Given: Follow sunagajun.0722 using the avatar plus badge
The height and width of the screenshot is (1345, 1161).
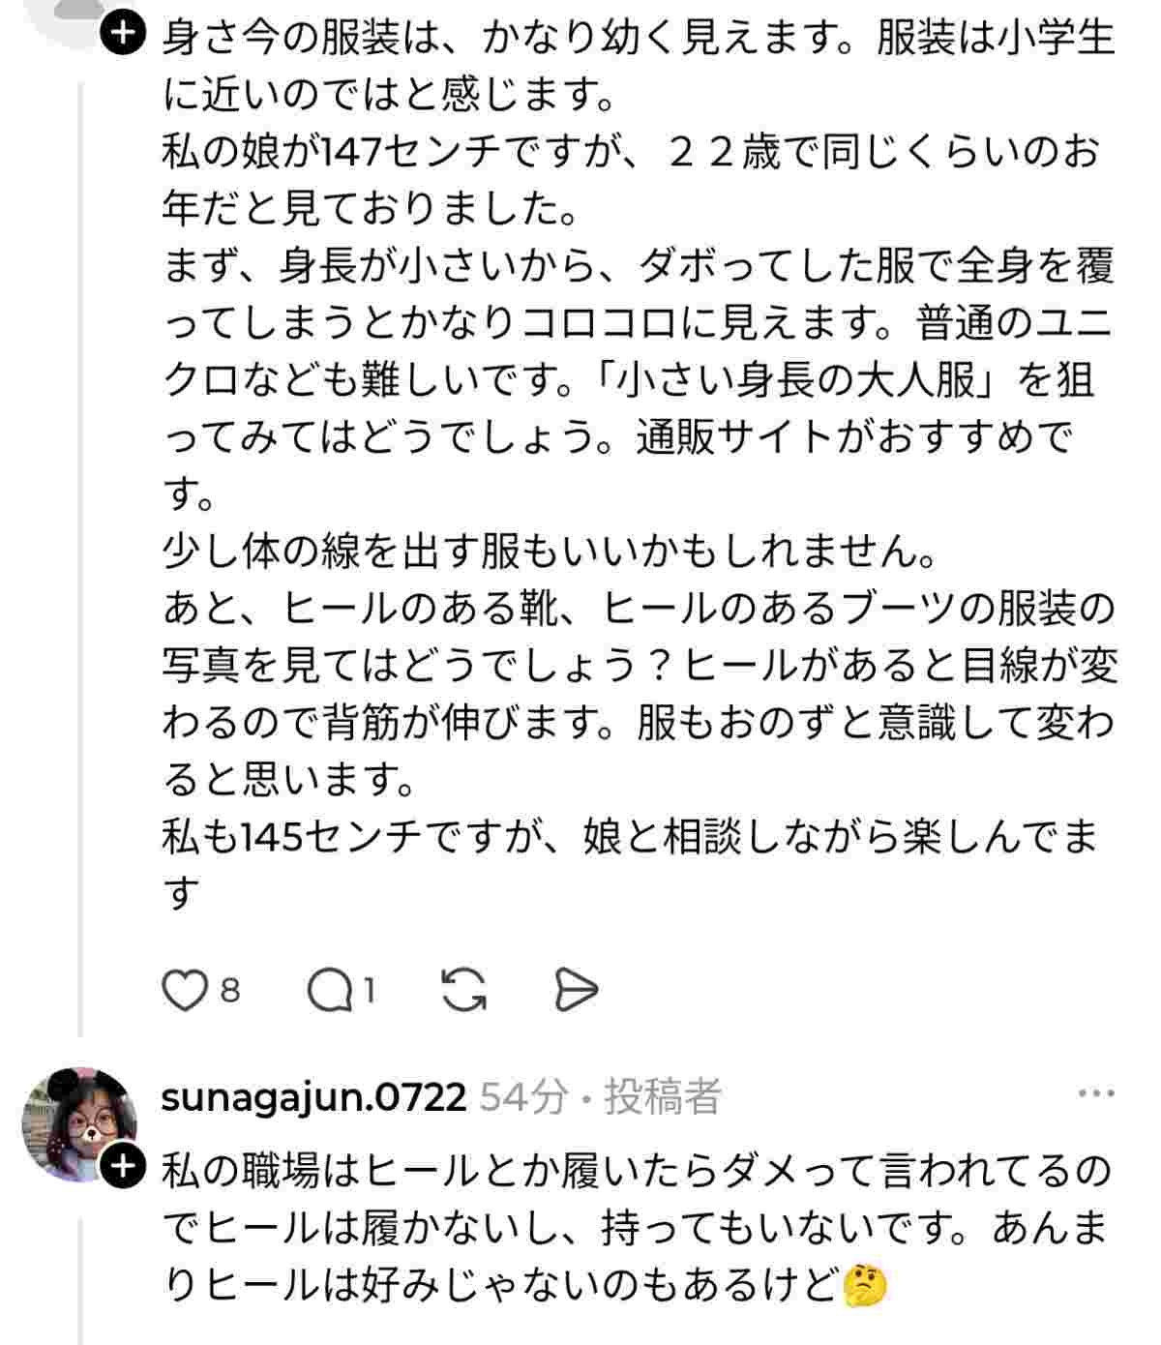Looking at the screenshot, I should [123, 1168].
